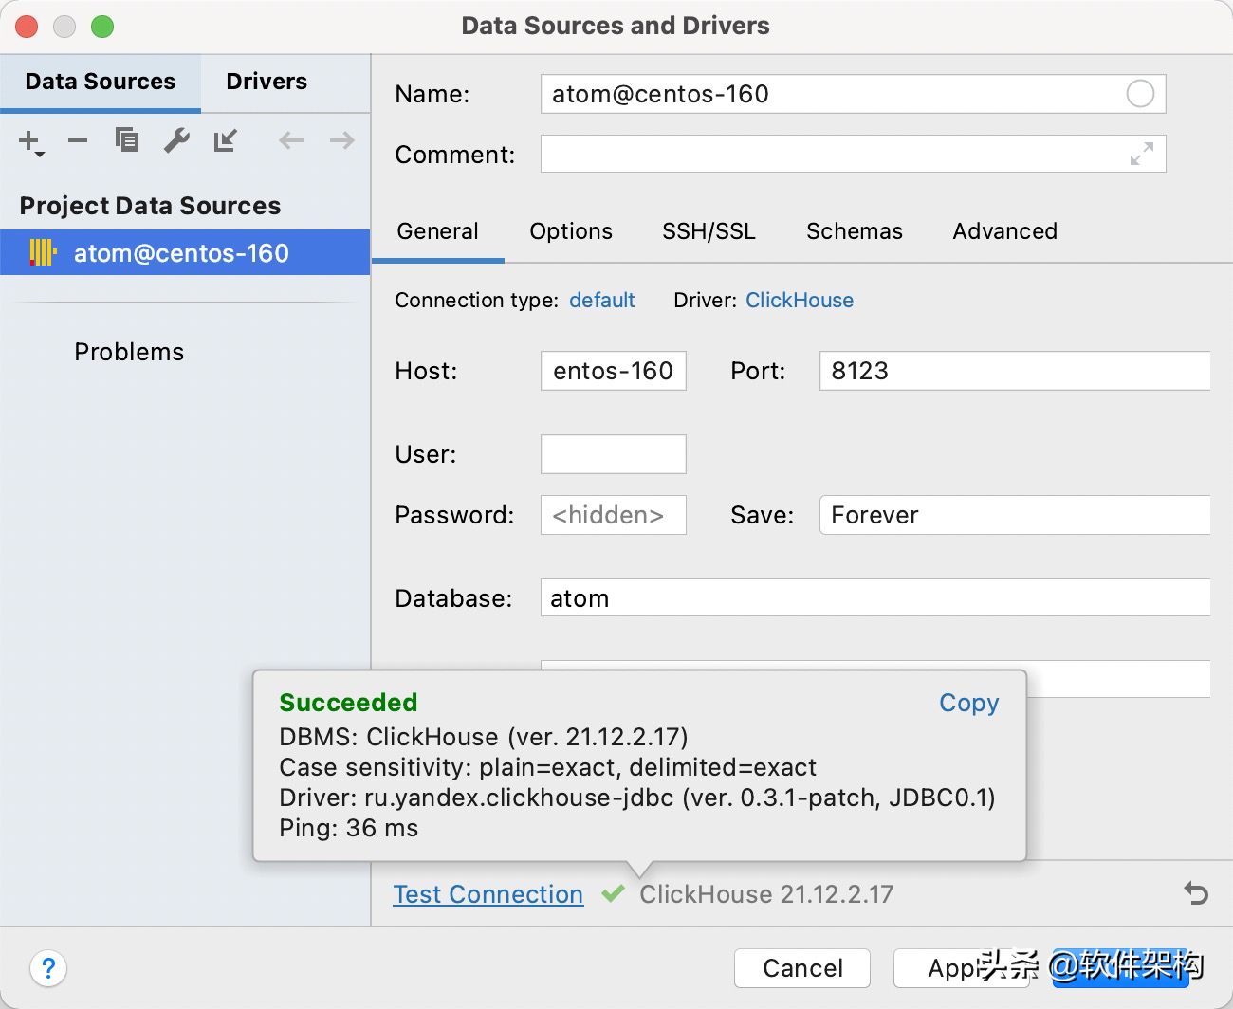Click the Cancel button
The image size is (1233, 1009).
tap(802, 968)
